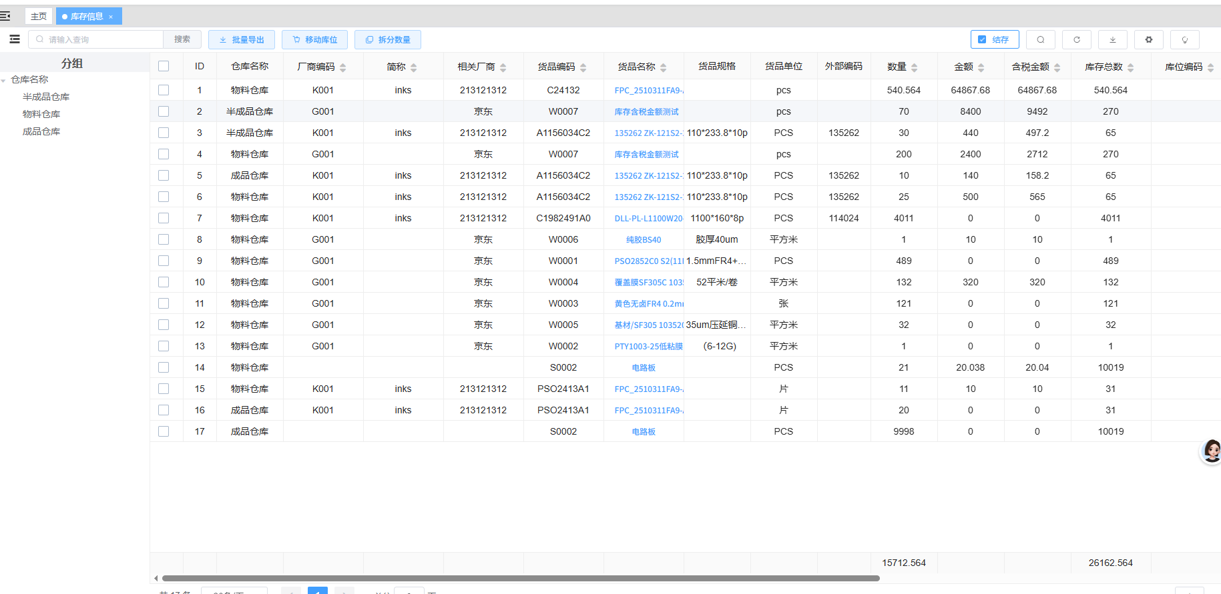The width and height of the screenshot is (1221, 594).
Task: Collapse the sidebar with the top-left menu icon
Action: (x=5, y=16)
